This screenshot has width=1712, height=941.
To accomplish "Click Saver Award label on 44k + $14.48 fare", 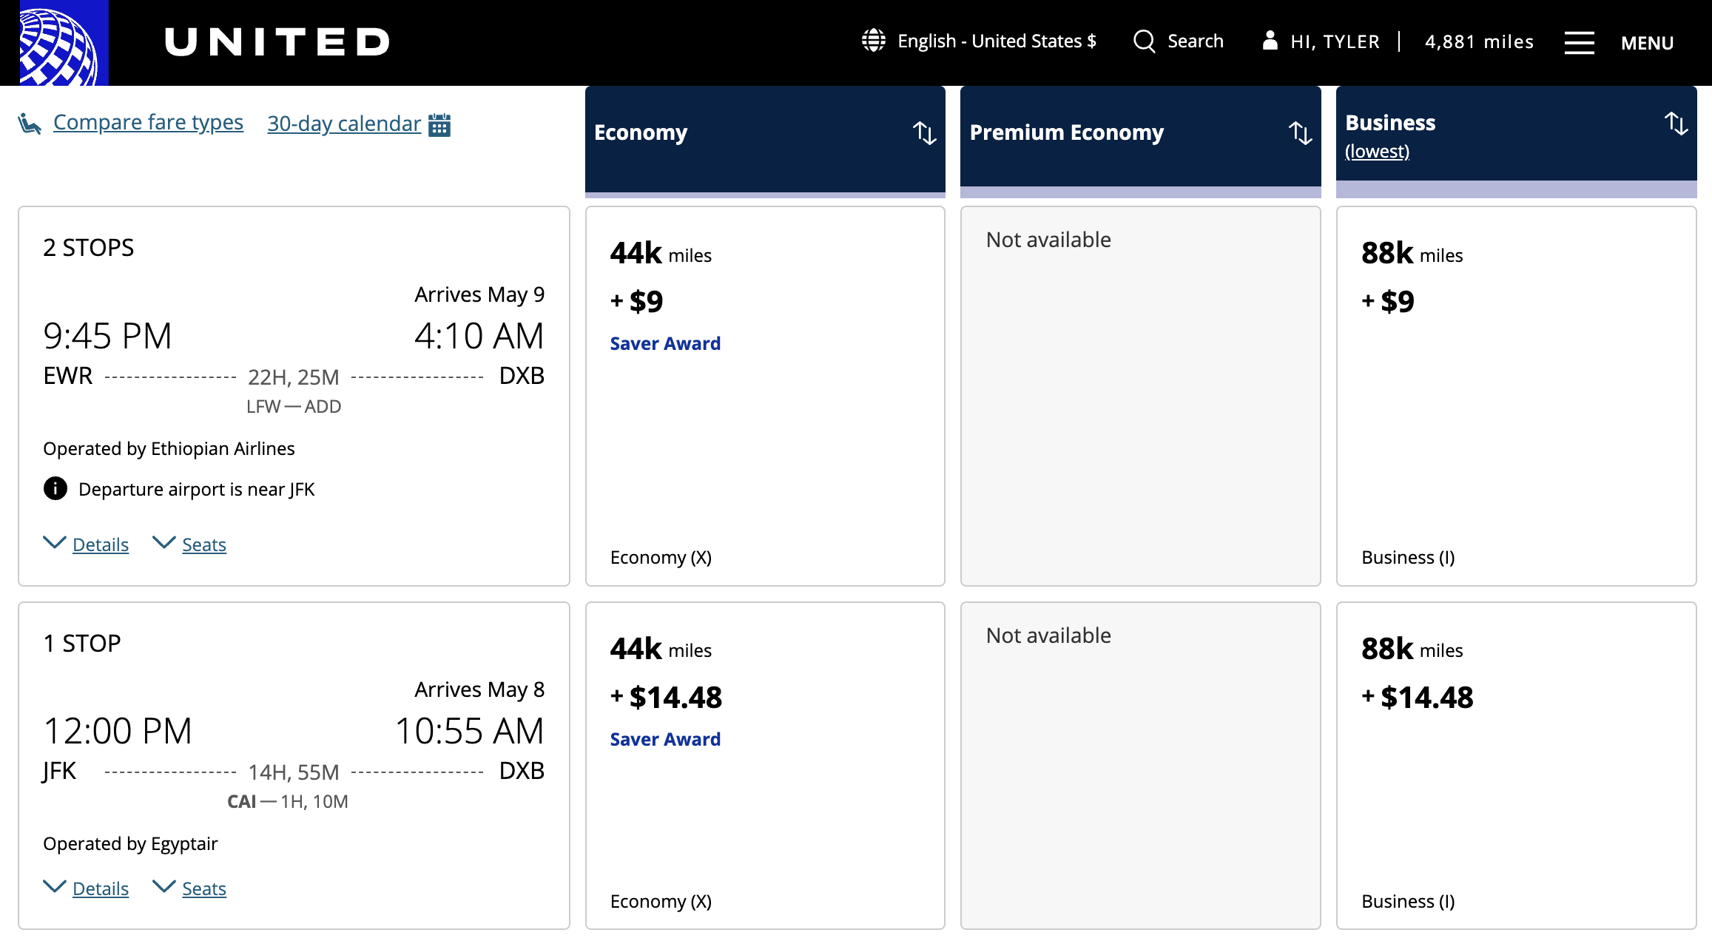I will coord(665,739).
